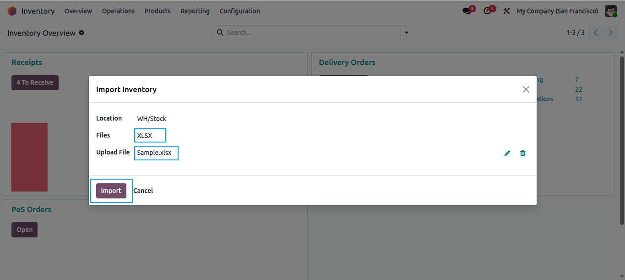Open the Delivery Orders card title
The image size is (625, 280).
[x=347, y=62]
